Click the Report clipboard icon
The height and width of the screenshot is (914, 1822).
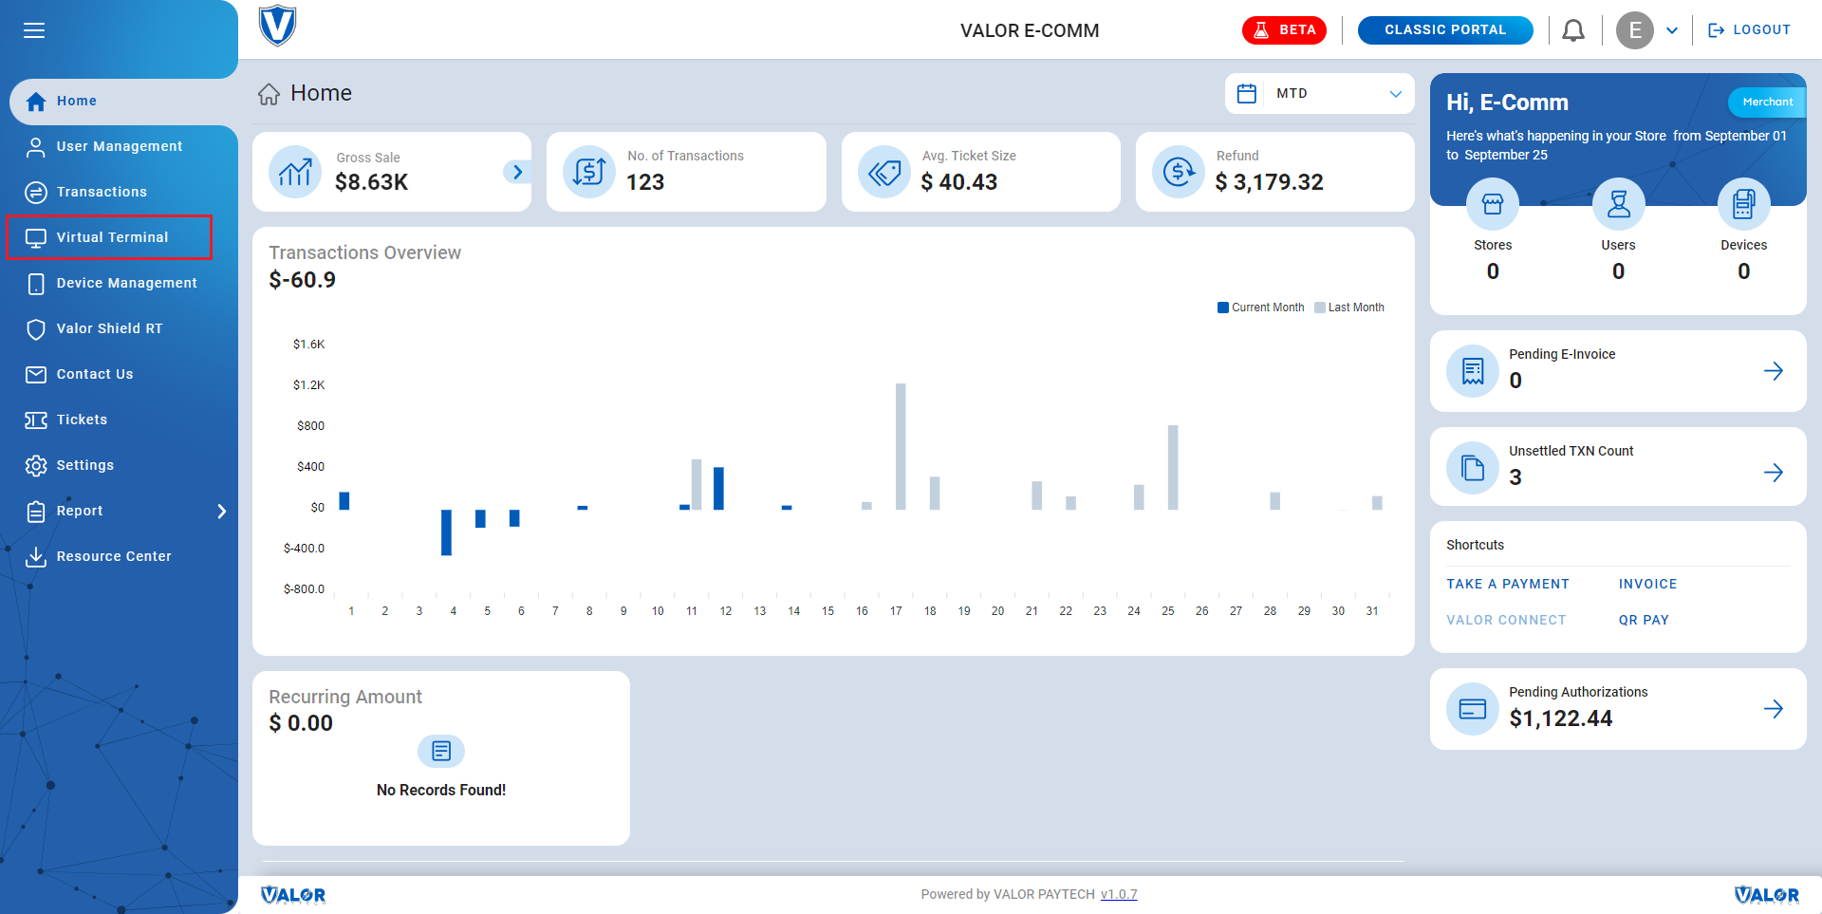[x=36, y=512]
